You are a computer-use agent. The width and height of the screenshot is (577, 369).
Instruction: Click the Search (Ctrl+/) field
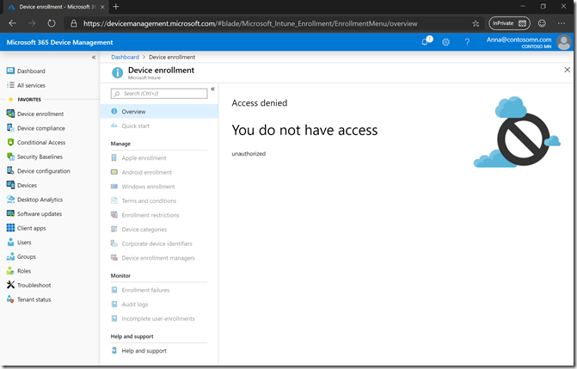pyautogui.click(x=159, y=93)
